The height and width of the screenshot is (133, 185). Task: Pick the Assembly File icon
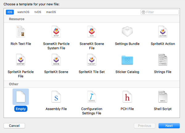point(56,97)
